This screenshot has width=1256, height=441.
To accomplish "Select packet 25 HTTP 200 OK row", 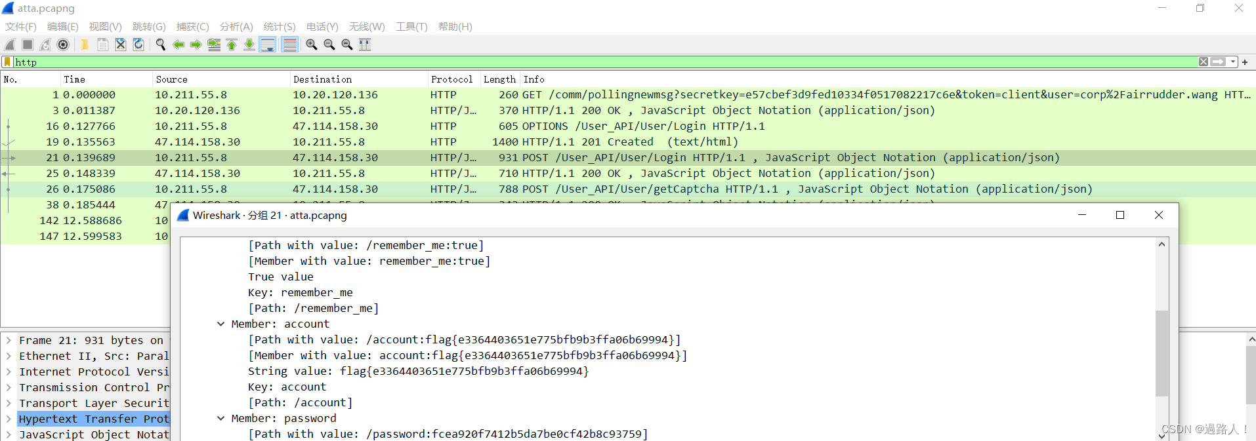I will point(628,173).
